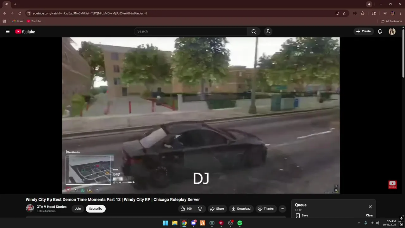Clear the queue
Image resolution: width=405 pixels, height=228 pixels.
click(x=370, y=215)
